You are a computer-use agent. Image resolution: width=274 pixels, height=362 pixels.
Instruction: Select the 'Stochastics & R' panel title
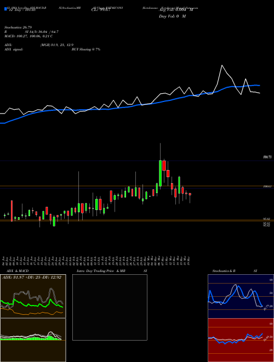point(224,271)
